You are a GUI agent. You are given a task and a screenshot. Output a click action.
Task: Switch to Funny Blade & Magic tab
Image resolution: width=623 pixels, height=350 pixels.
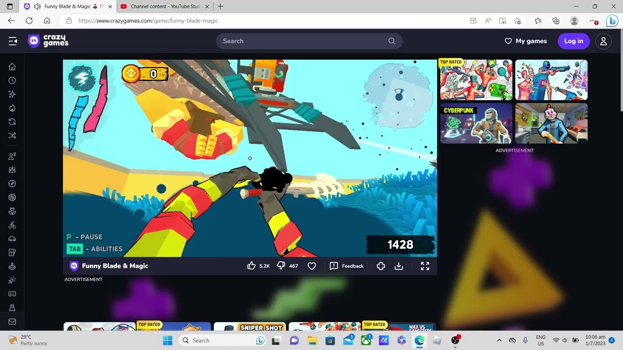click(68, 7)
